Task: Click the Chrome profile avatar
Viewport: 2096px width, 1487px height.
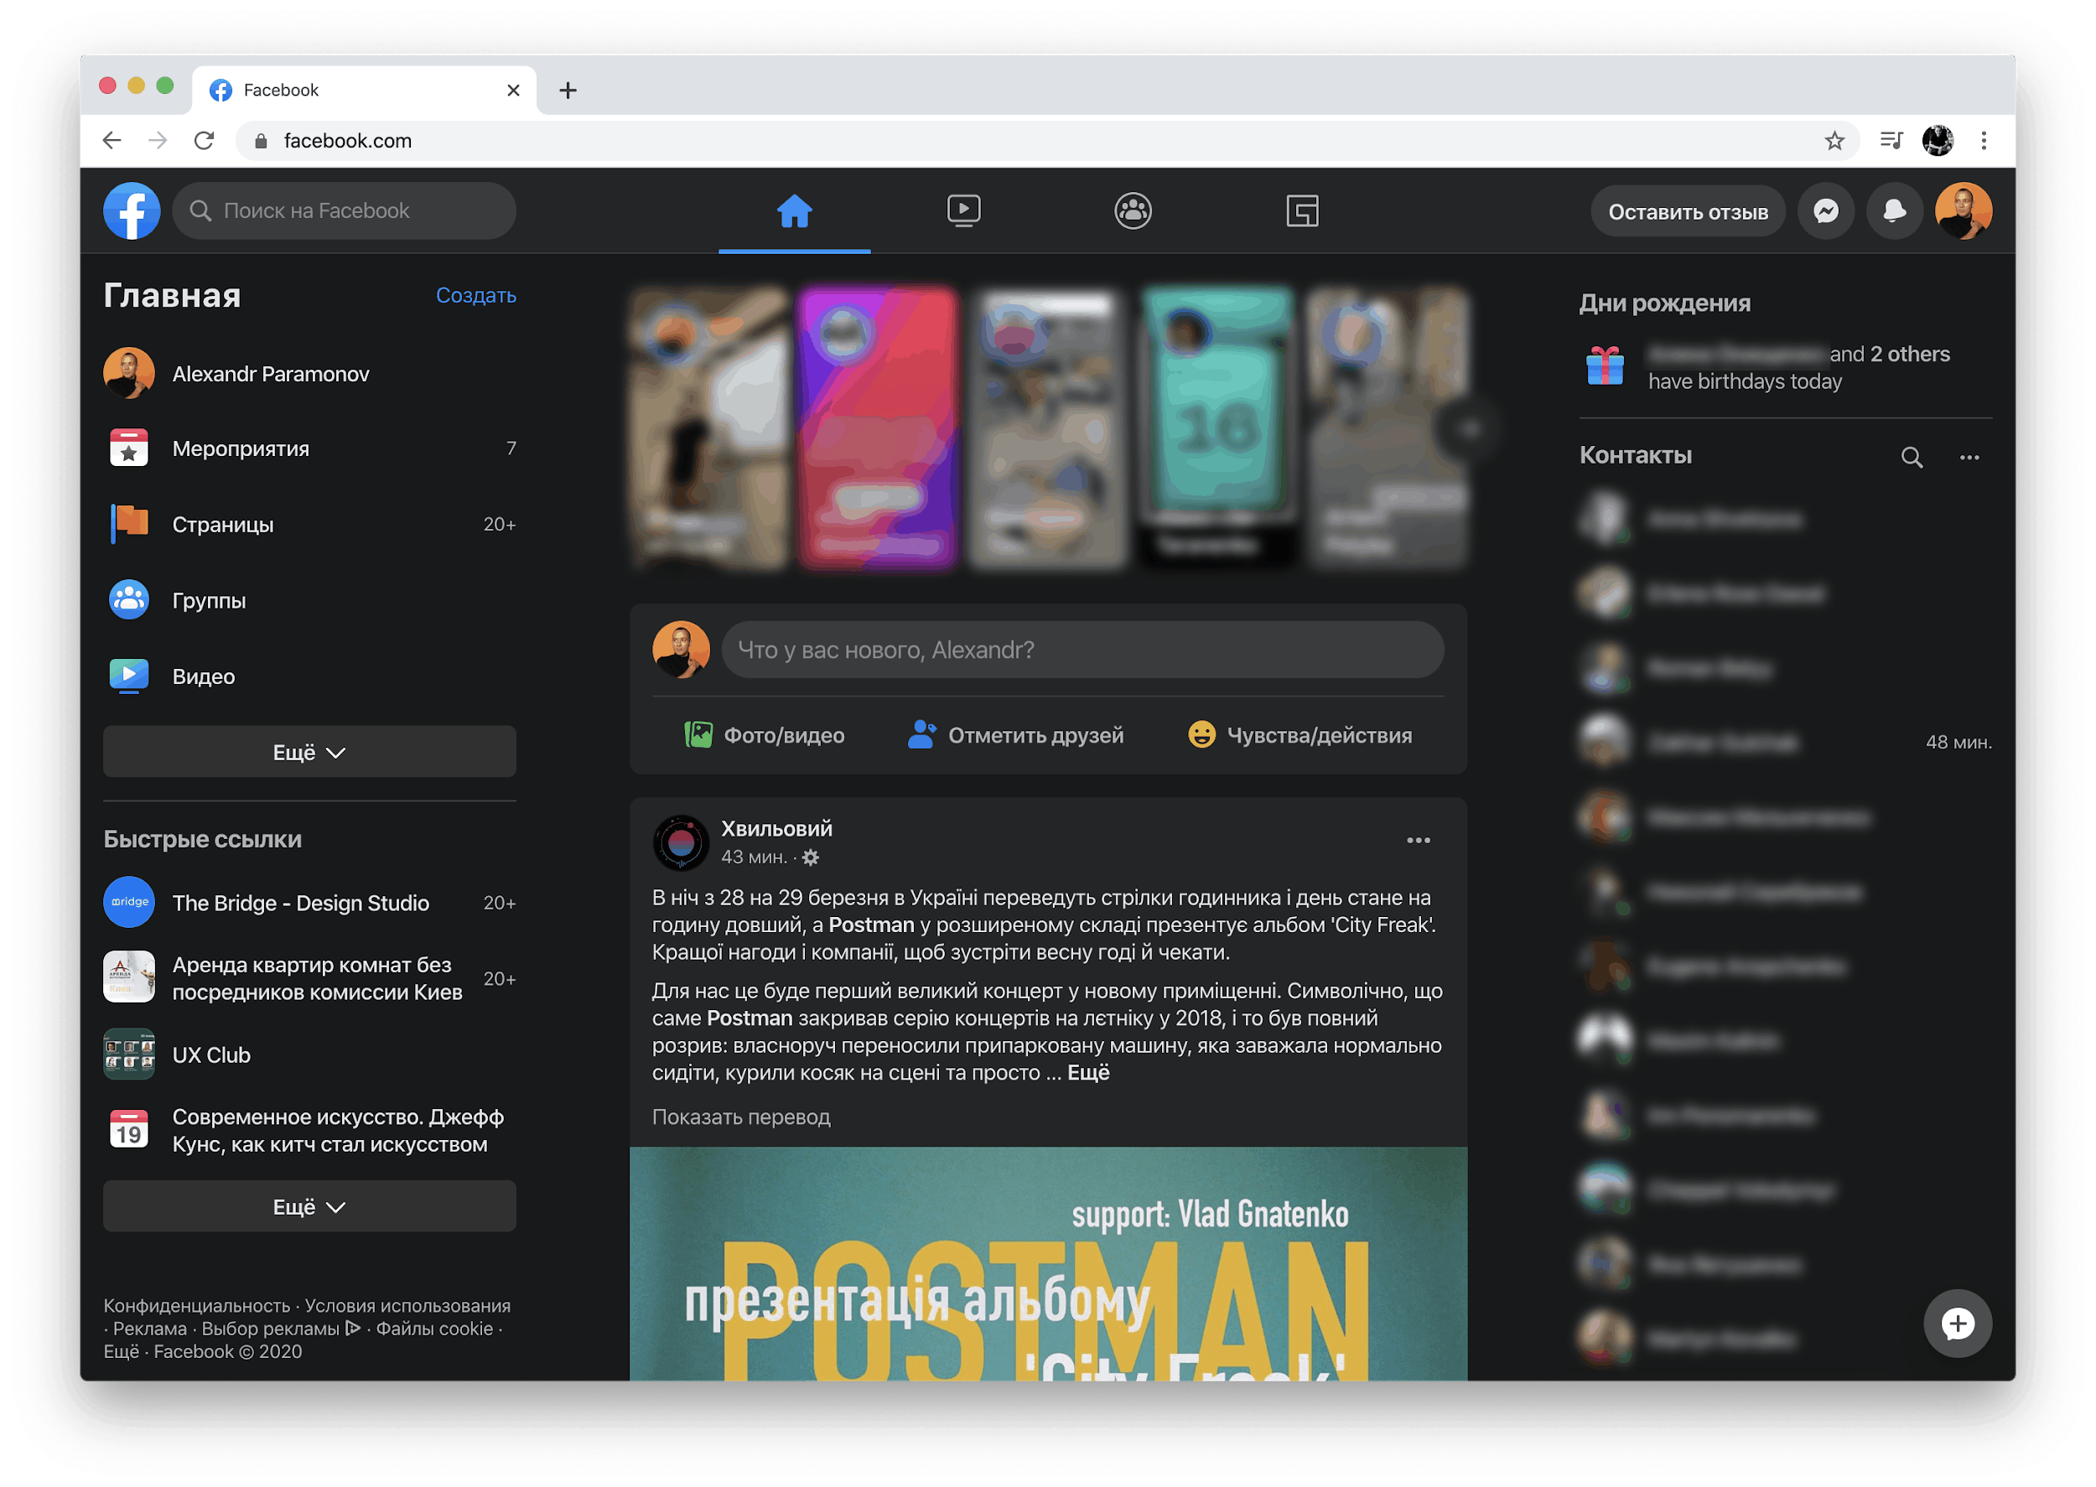Action: pos(1938,140)
